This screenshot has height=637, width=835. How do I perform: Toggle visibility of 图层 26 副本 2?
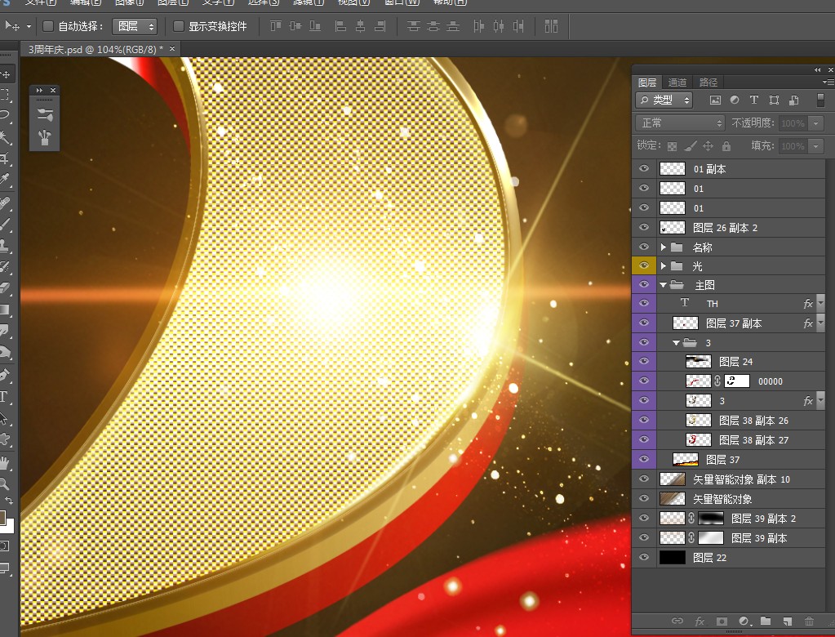point(644,227)
